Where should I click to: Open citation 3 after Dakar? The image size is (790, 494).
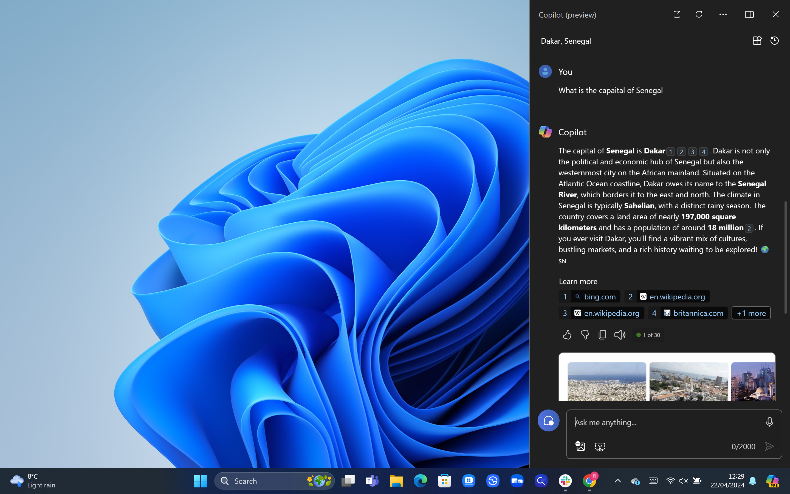pyautogui.click(x=692, y=151)
